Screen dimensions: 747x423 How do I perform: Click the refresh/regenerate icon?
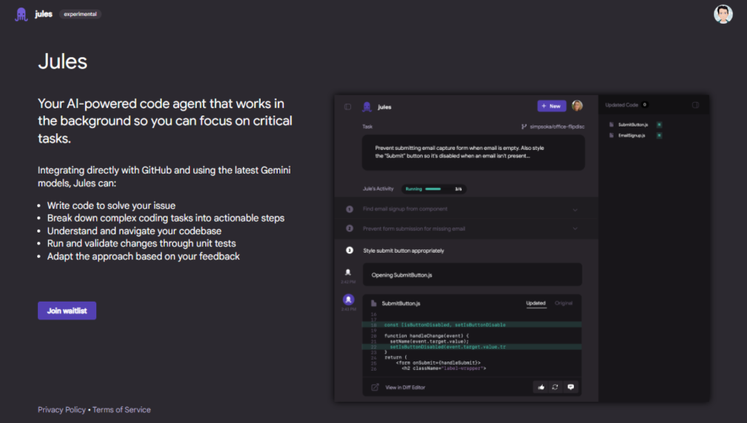click(555, 388)
